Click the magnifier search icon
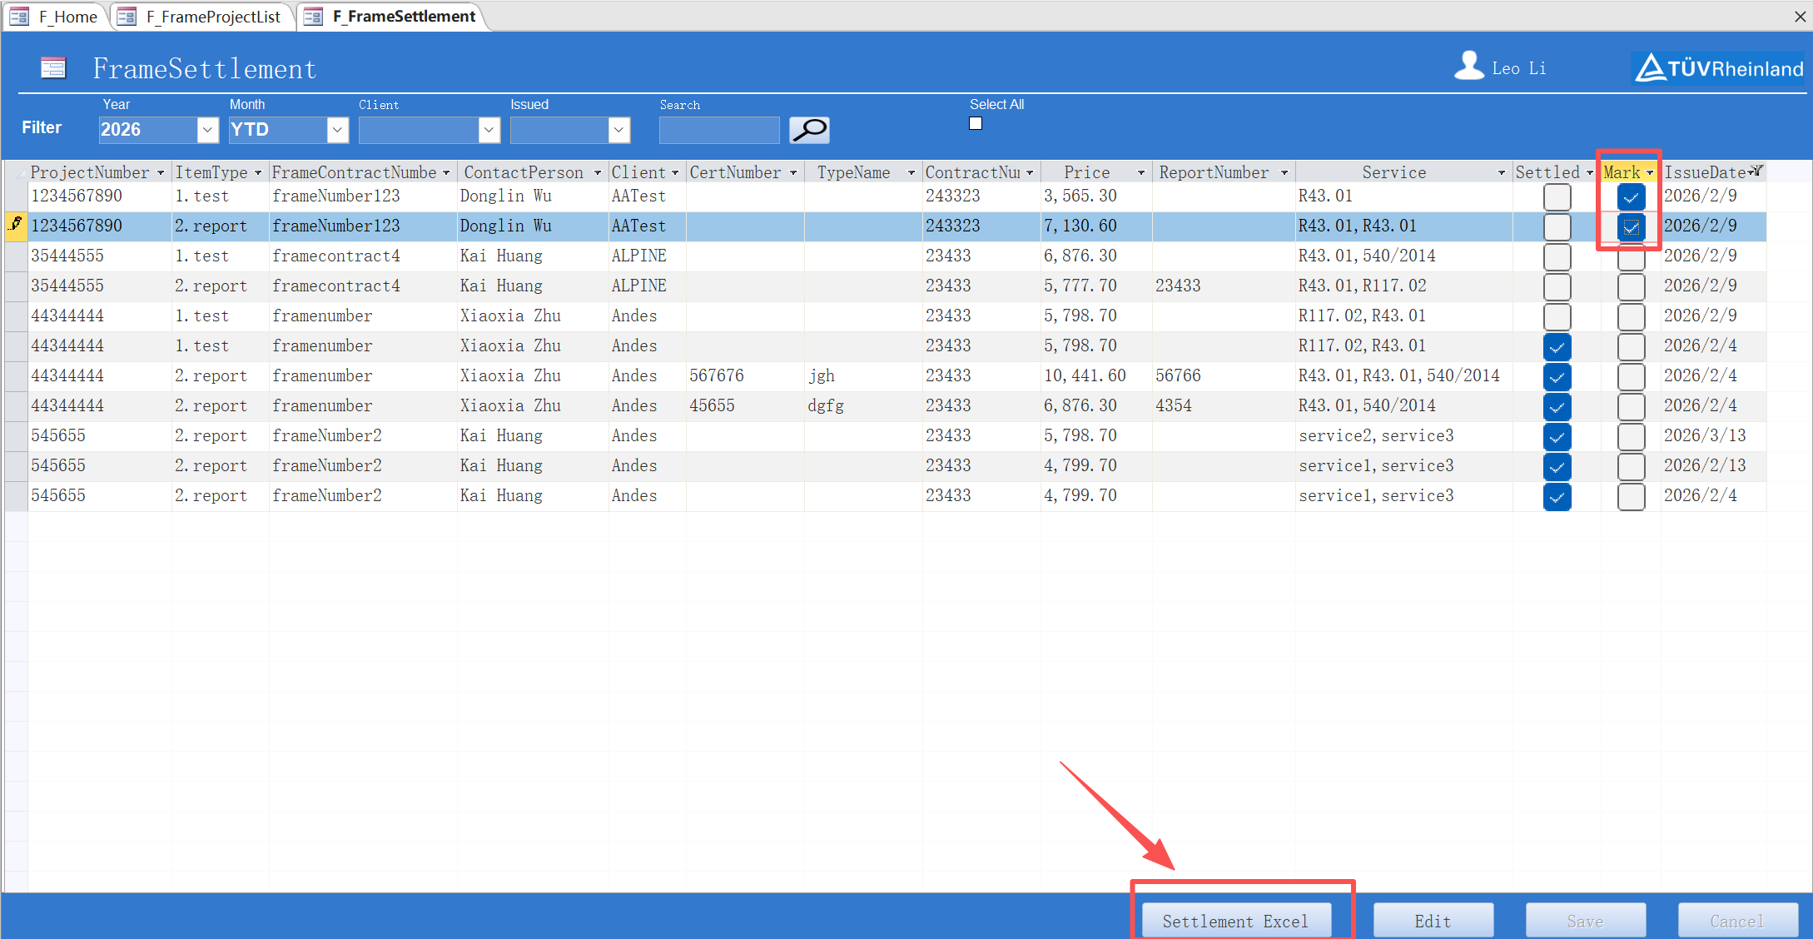 point(808,130)
